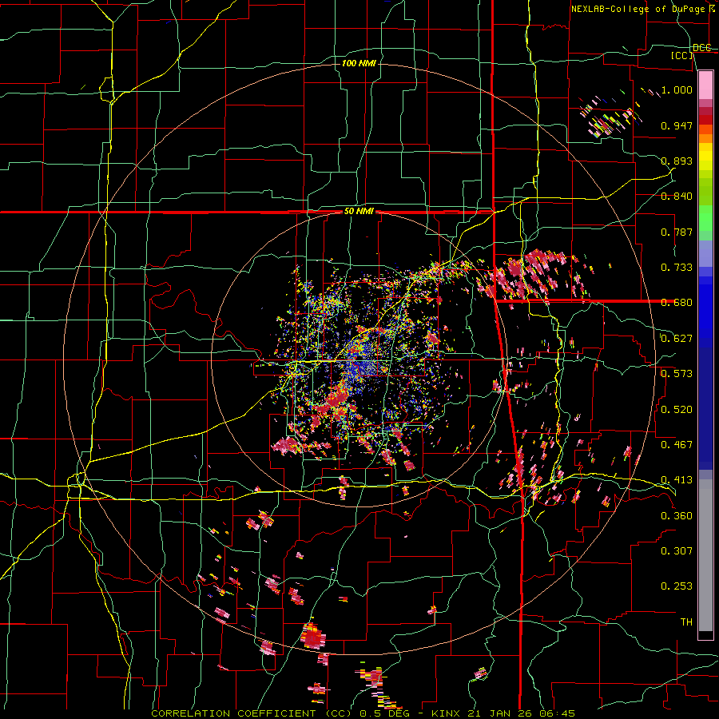This screenshot has width=719, height=719.
Task: Select the 0.467 scale value
Action: click(x=677, y=444)
